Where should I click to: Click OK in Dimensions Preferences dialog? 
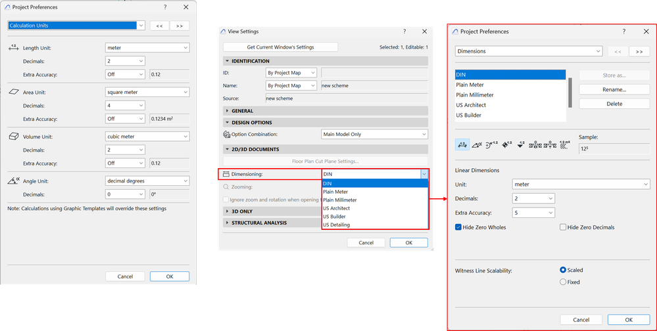tap(629, 320)
